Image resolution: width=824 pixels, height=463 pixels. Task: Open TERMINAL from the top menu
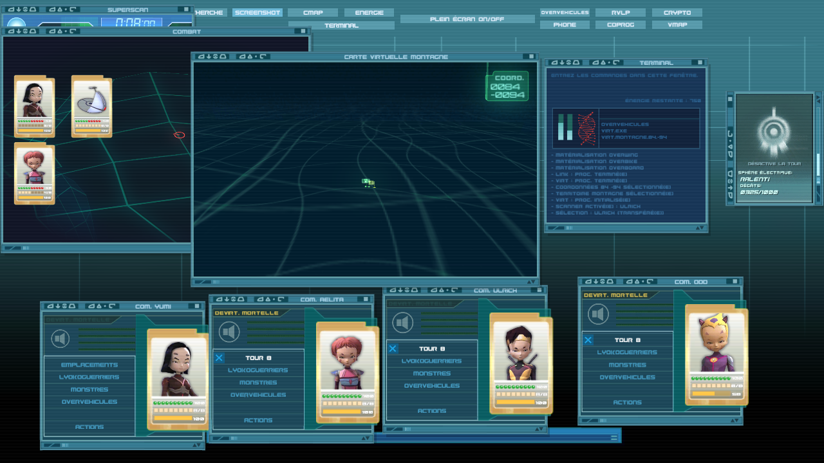(341, 26)
